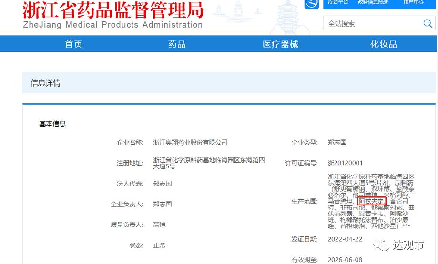Viewport: 438px width, 264px height.
Task: Select 郑志国 beside 法人代表
Action: [x=163, y=184]
